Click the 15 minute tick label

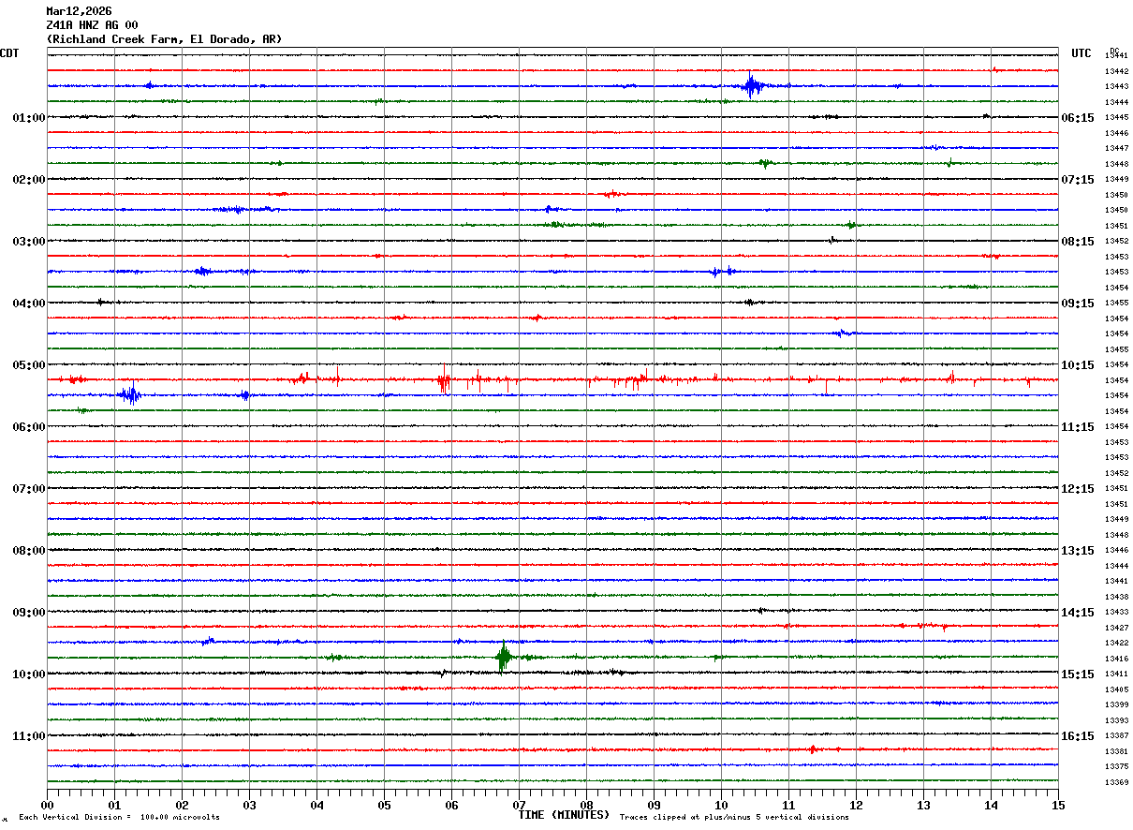pos(1058,805)
